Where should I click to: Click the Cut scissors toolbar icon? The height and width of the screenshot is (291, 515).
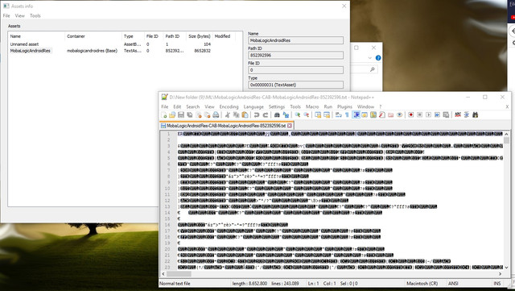(227, 115)
